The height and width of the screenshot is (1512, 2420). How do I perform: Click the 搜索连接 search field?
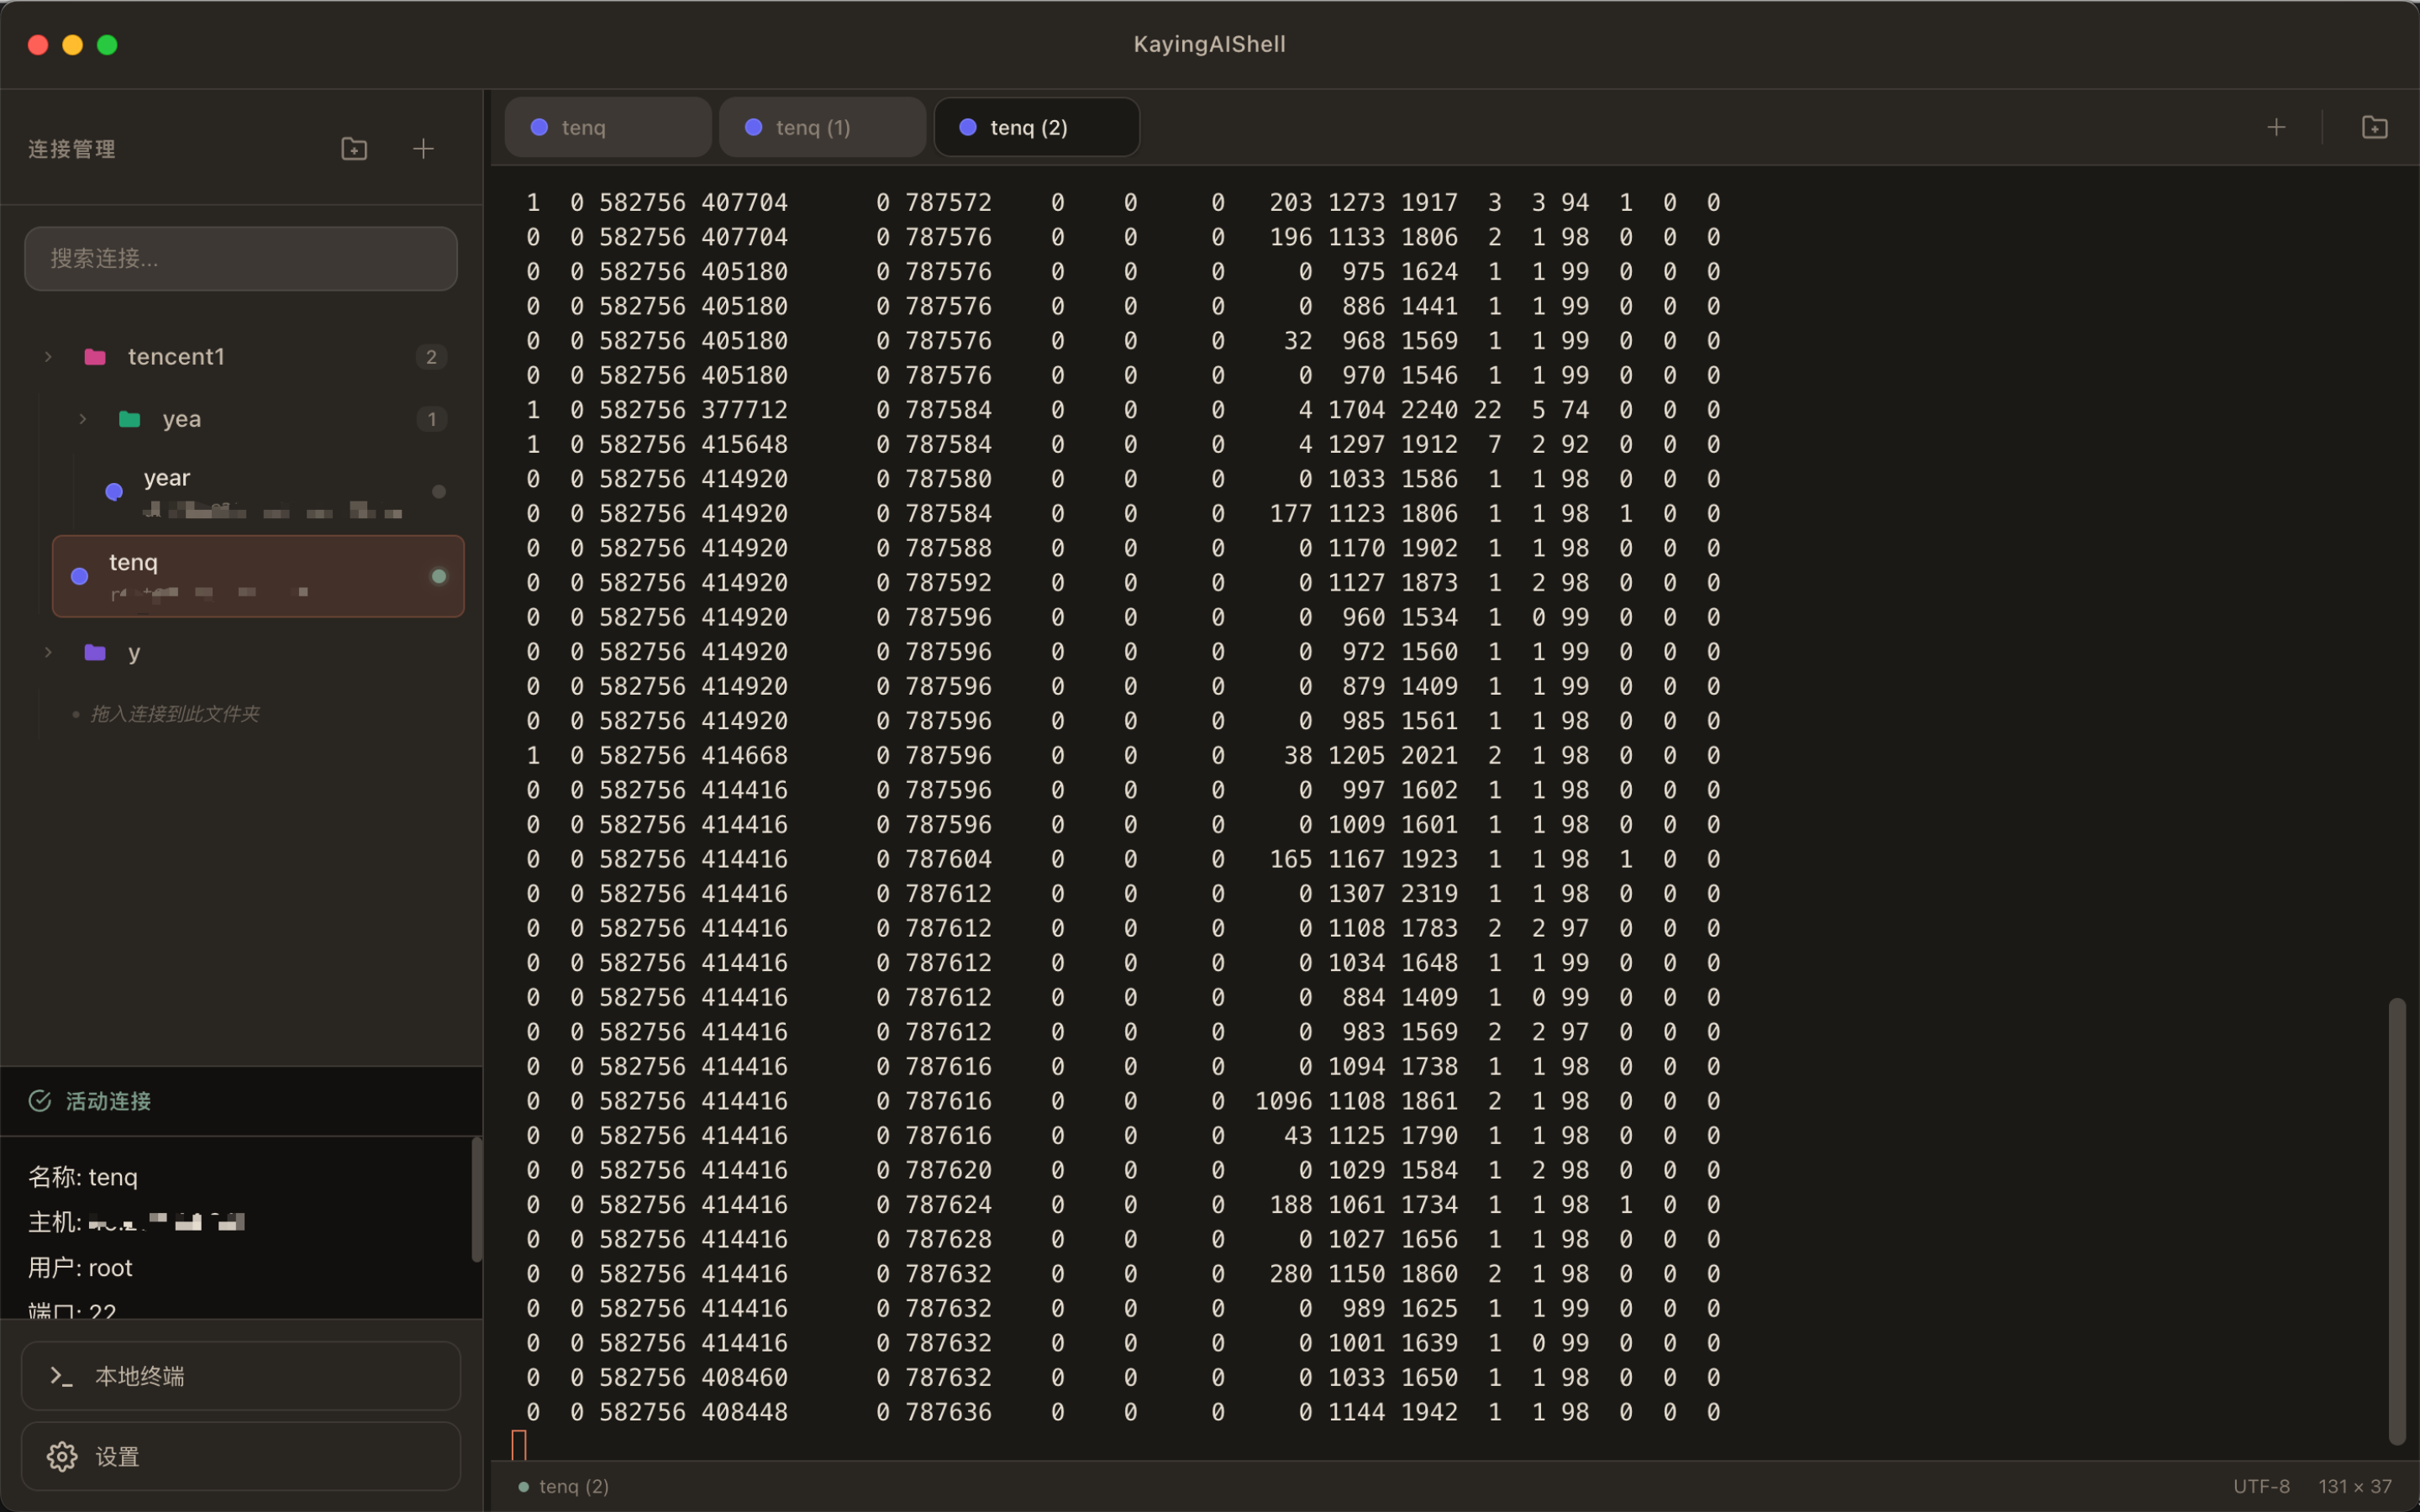tap(240, 259)
